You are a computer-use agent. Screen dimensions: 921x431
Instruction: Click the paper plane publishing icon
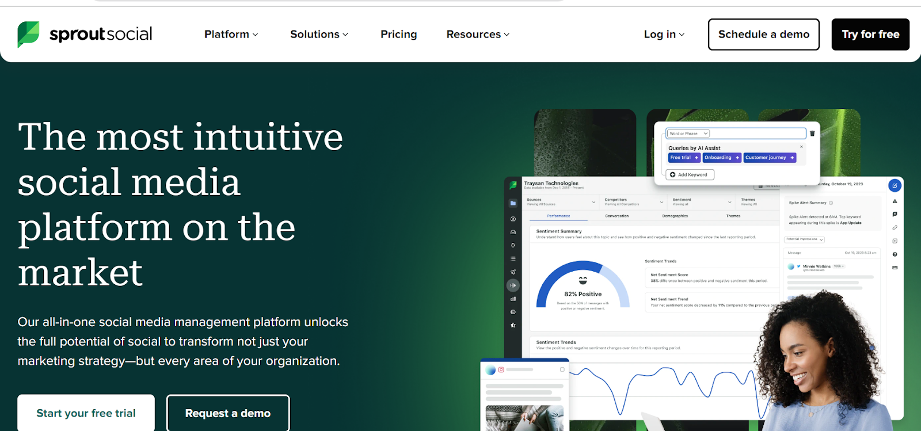click(513, 272)
